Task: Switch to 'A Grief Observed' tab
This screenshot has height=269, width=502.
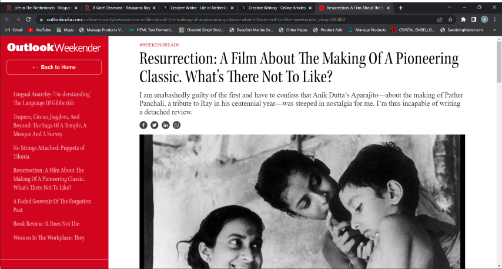Action: pyautogui.click(x=119, y=8)
